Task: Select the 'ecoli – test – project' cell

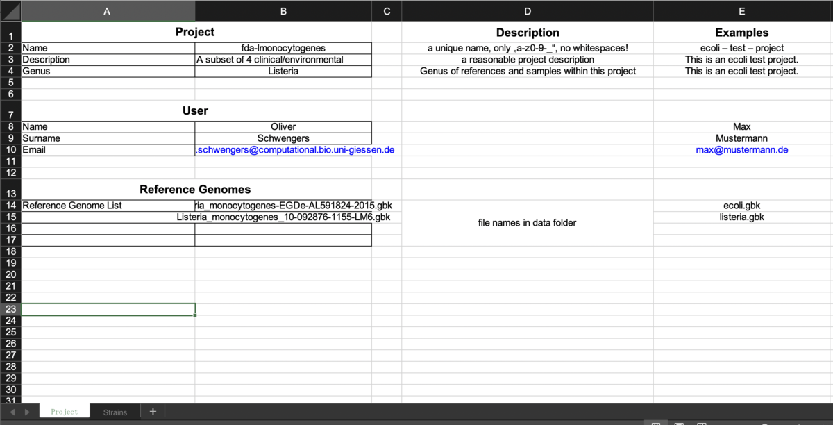Action: [742, 49]
